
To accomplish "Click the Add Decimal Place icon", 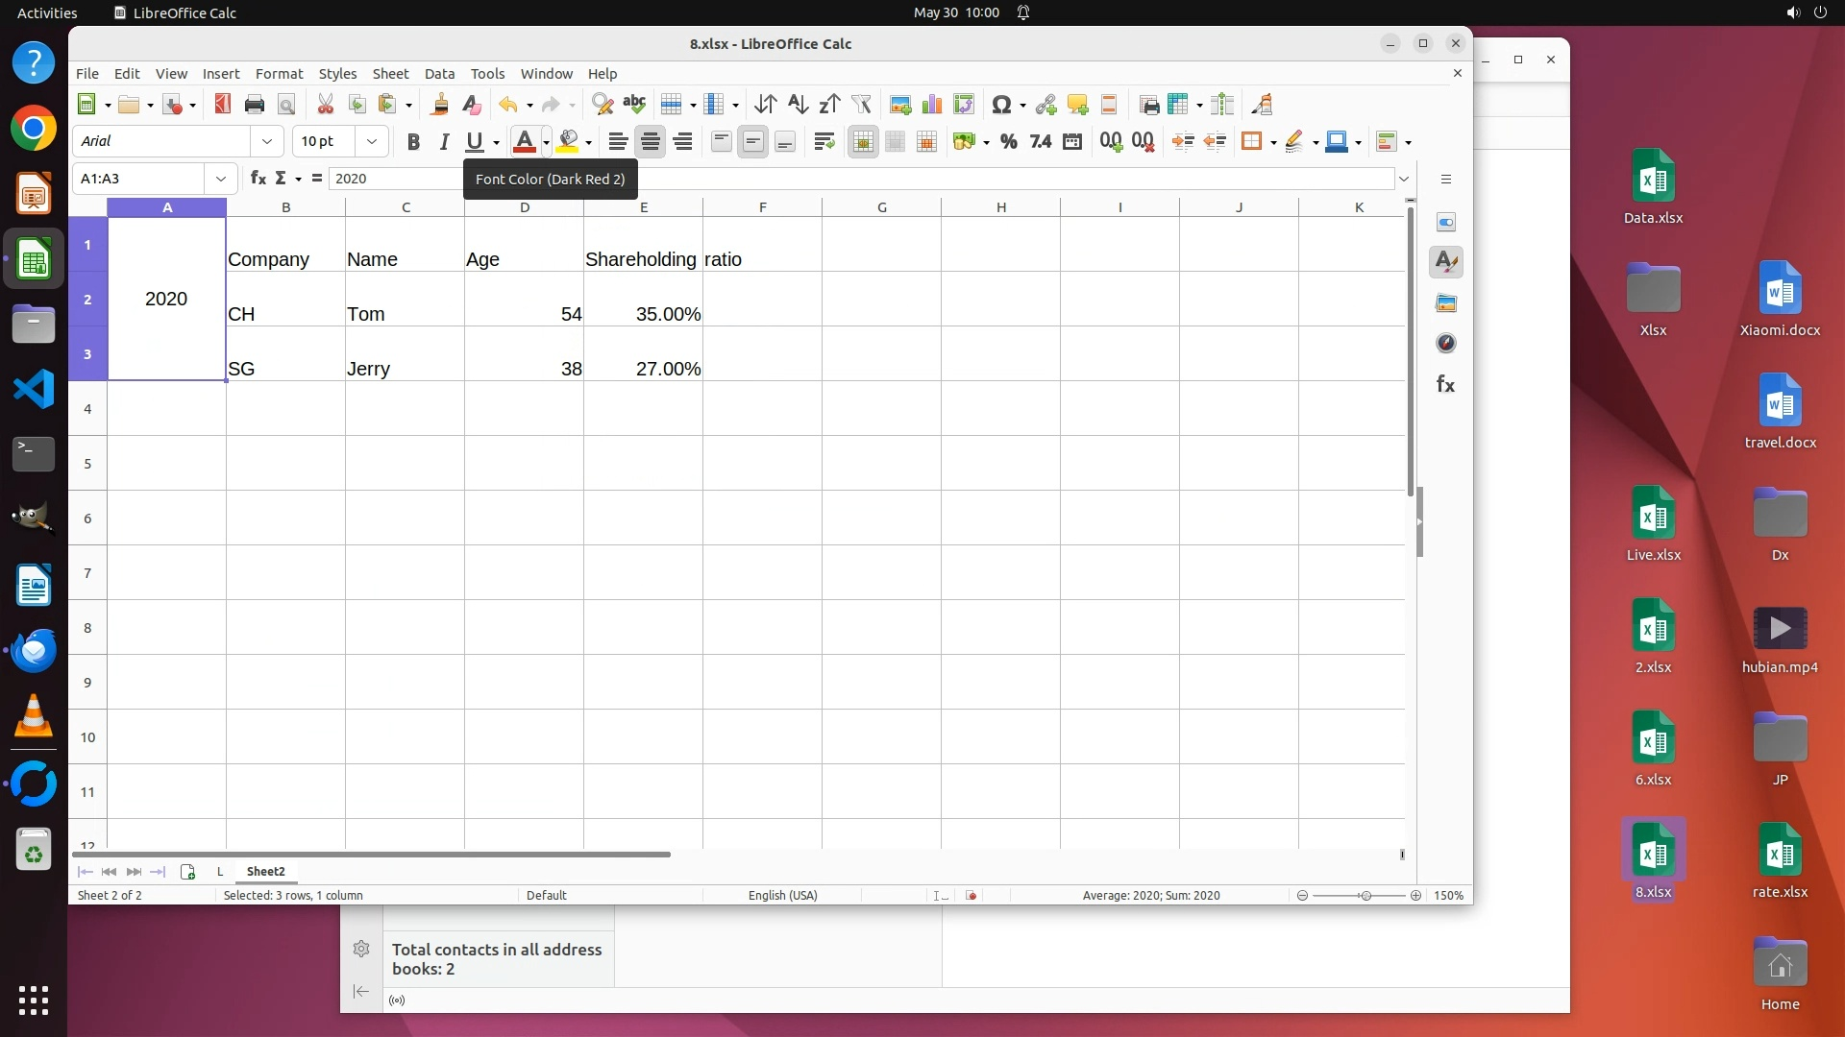I will [x=1111, y=142].
